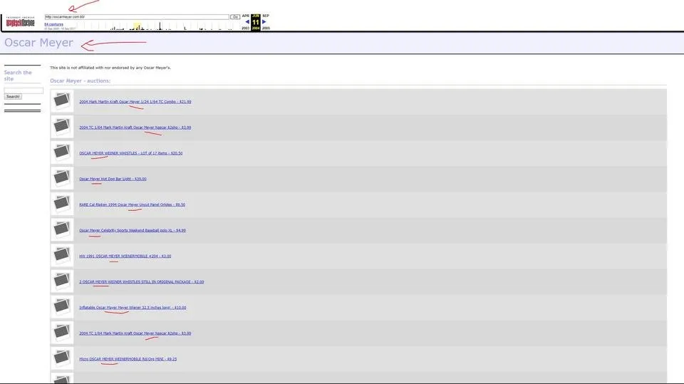Image resolution: width=684 pixels, height=384 pixels.
Task: Click the Oscar Meyer page title
Action: pos(38,43)
